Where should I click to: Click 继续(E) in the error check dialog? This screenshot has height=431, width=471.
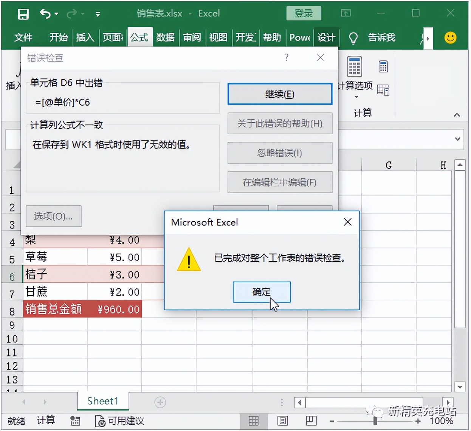coord(280,94)
